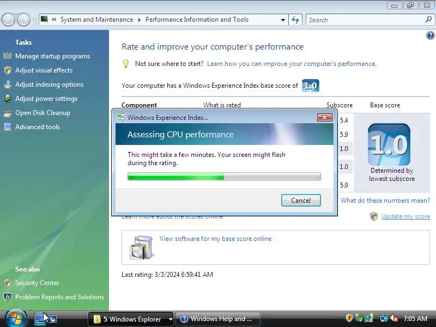Open Learn how to improve performance link

292,64
